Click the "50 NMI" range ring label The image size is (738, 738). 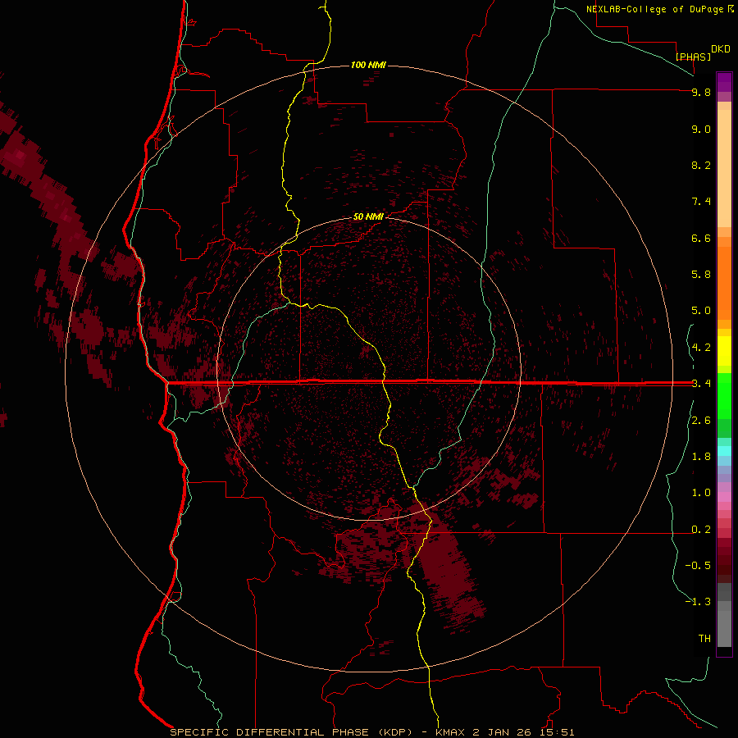(368, 216)
